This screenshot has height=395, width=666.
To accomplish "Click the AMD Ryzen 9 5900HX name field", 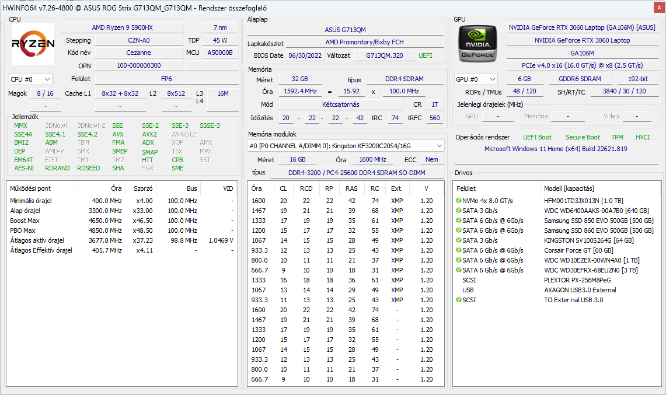I will [123, 27].
